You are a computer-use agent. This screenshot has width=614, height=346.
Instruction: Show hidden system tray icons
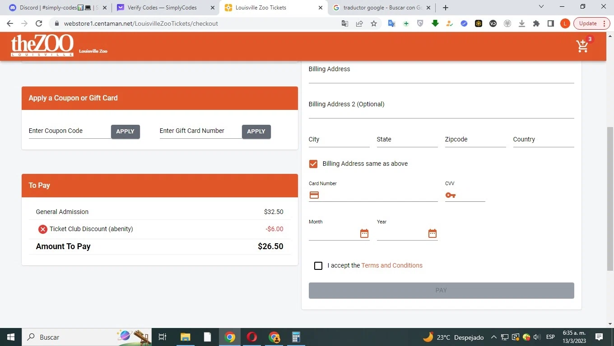tap(493, 337)
